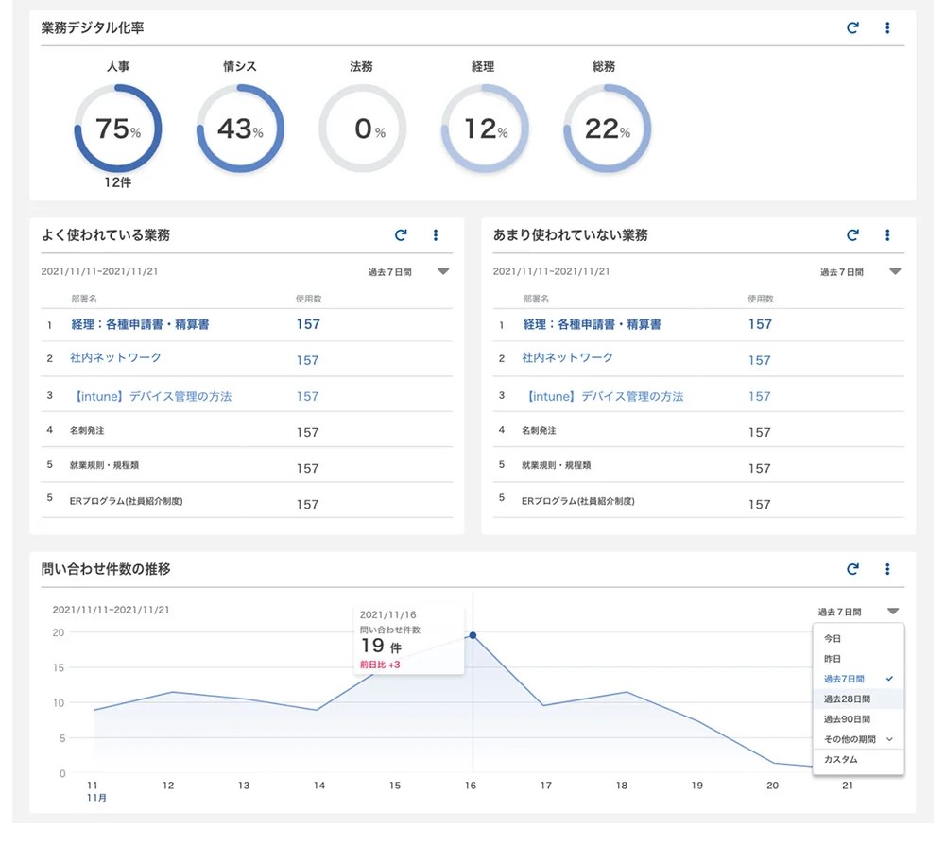
Task: Select 過去90日間 from period menu
Action: pyautogui.click(x=858, y=718)
